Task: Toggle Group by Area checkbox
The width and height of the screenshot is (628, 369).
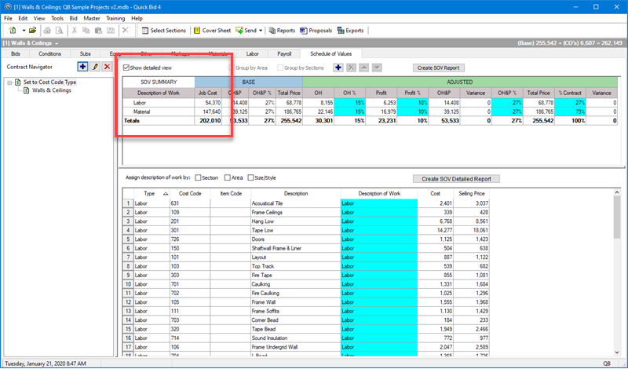Action: click(x=232, y=68)
